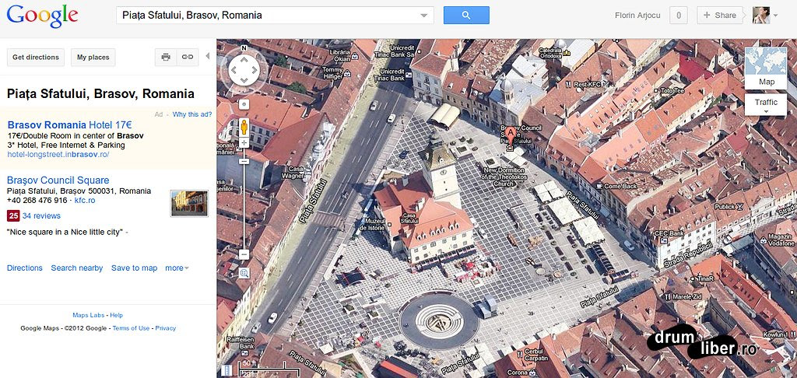Click the red 25 rating badge
797x378 pixels.
tap(13, 216)
